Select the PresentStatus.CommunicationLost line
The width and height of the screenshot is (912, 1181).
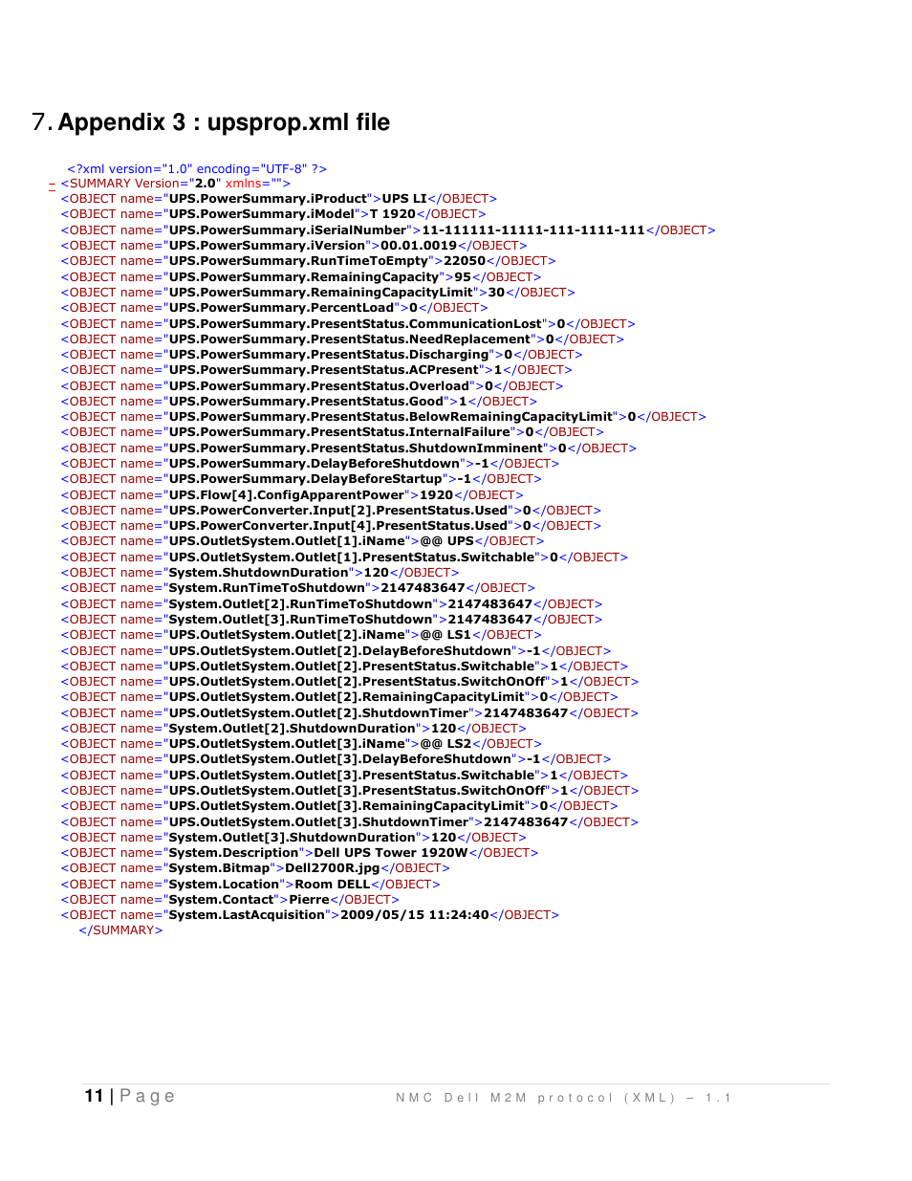348,324
